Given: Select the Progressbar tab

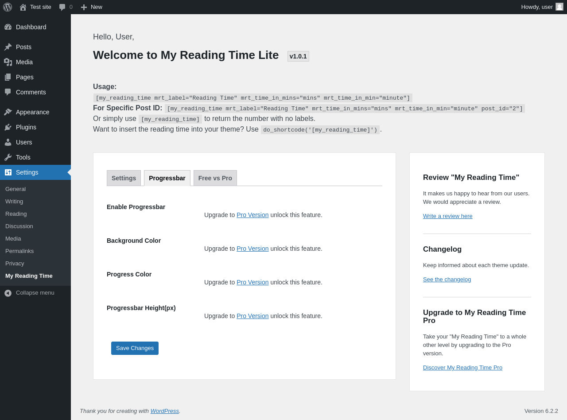Looking at the screenshot, I should click(167, 178).
